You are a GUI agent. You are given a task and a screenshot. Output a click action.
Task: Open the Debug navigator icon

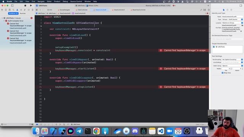pyautogui.click(x=25, y=10)
